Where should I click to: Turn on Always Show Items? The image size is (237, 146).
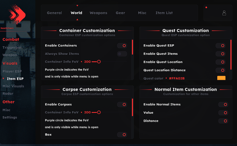pos(122,54)
